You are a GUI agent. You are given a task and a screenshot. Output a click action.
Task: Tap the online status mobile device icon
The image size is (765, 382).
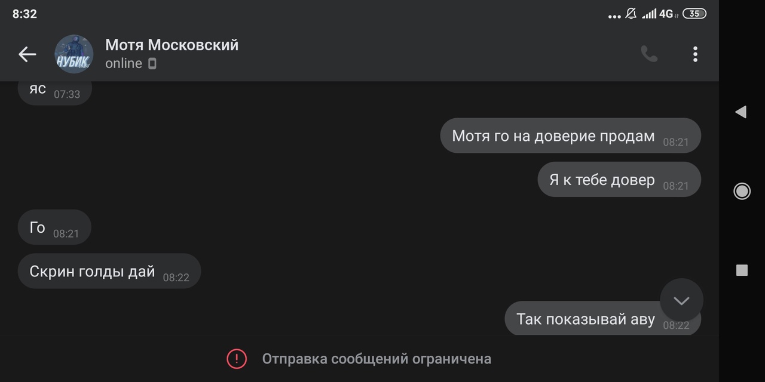pyautogui.click(x=152, y=64)
